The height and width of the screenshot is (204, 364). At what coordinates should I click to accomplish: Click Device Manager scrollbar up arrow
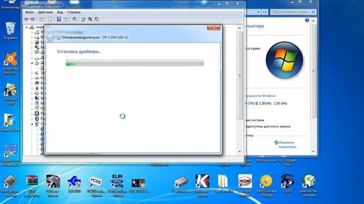pos(239,28)
